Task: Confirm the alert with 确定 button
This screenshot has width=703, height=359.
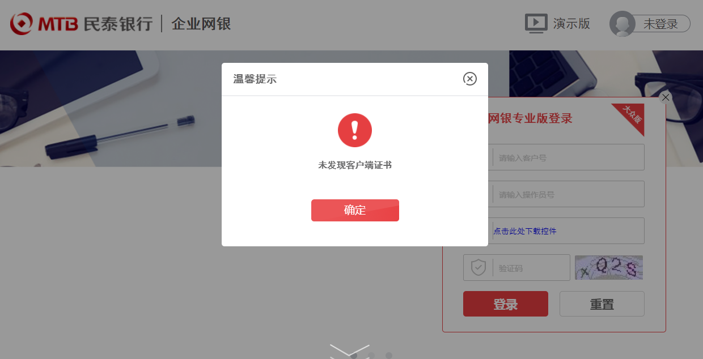Action: (x=355, y=210)
